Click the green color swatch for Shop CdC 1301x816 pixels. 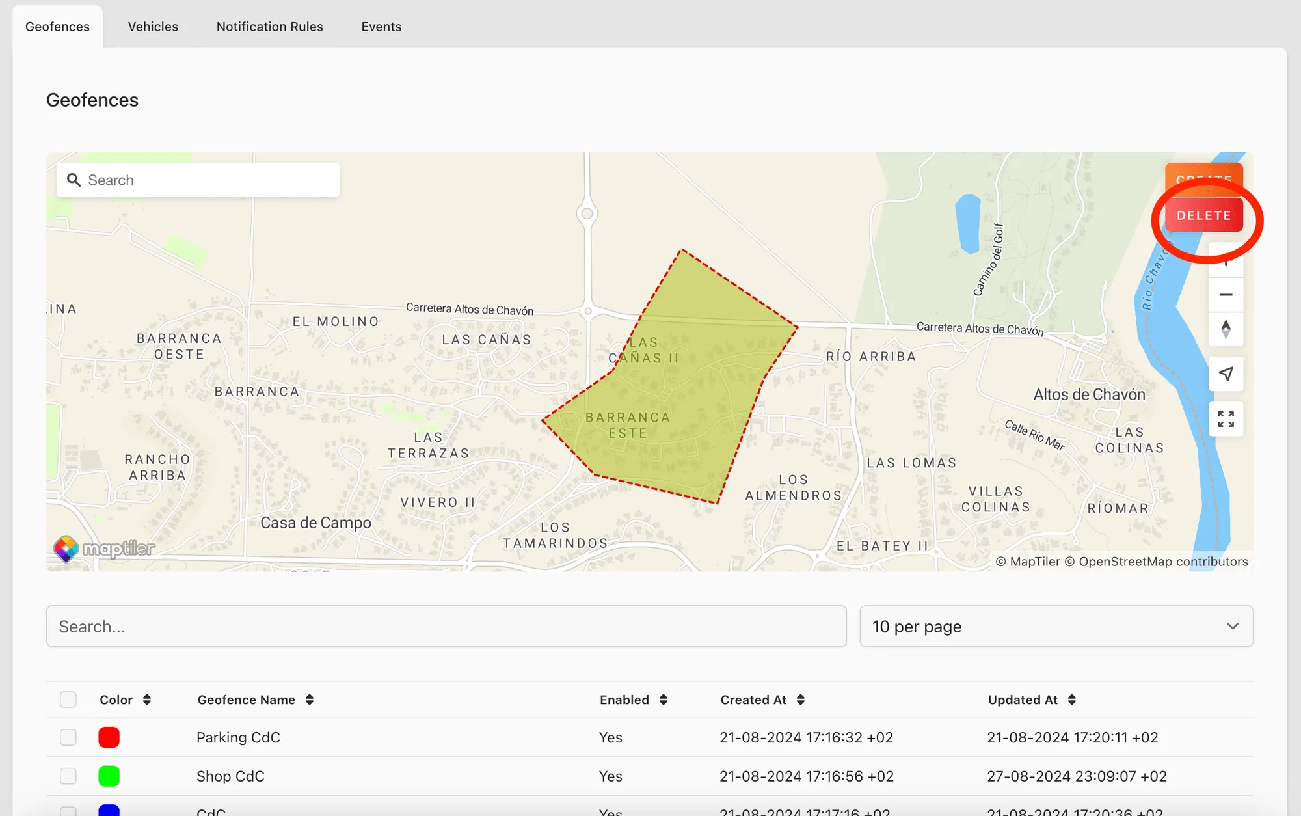pyautogui.click(x=109, y=776)
